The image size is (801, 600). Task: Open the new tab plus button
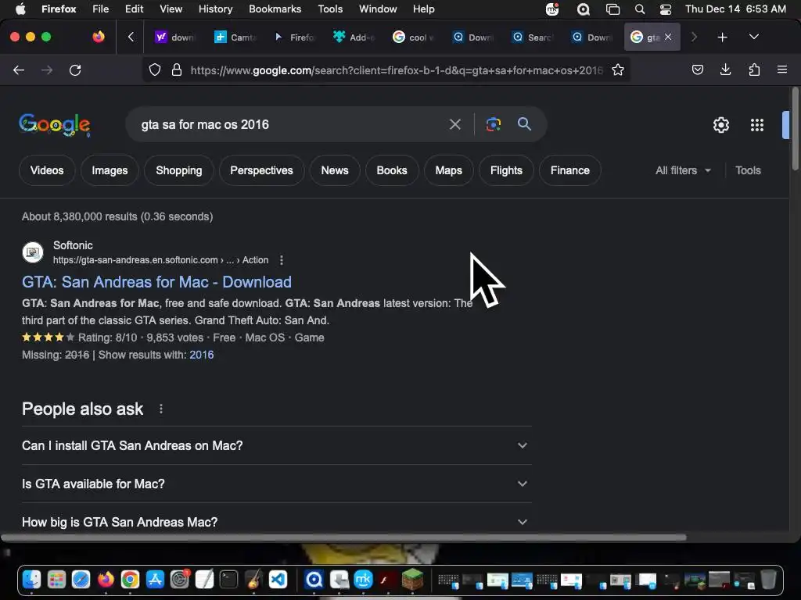[722, 37]
